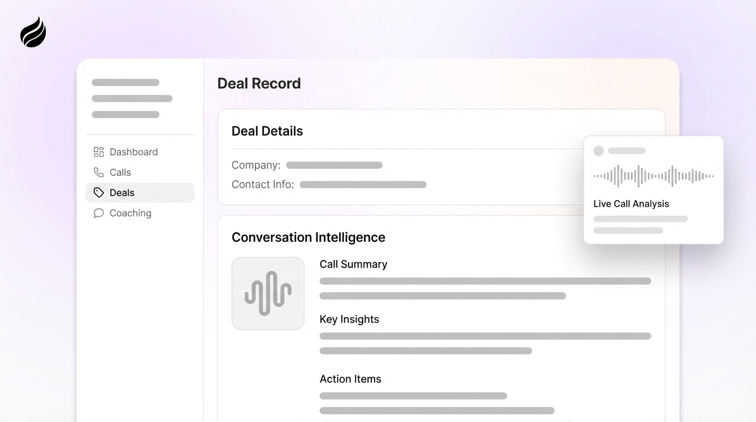756x422 pixels.
Task: Expand the Conversation Intelligence panel
Action: 309,237
